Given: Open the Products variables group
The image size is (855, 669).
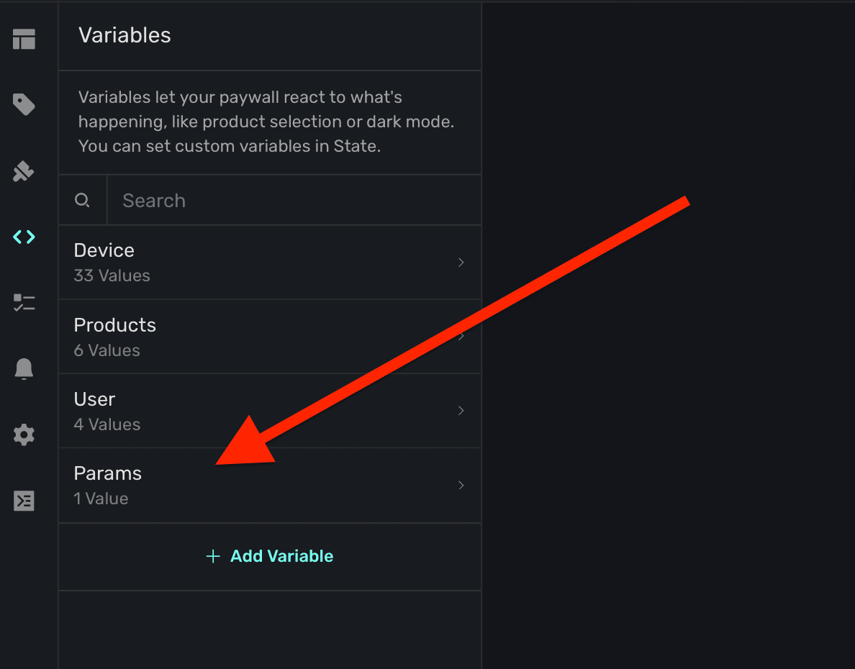Looking at the screenshot, I should click(x=216, y=337).
